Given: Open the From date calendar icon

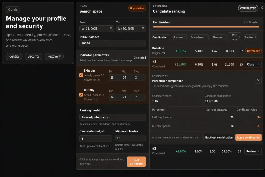Looking at the screenshot, I should [x=111, y=29].
